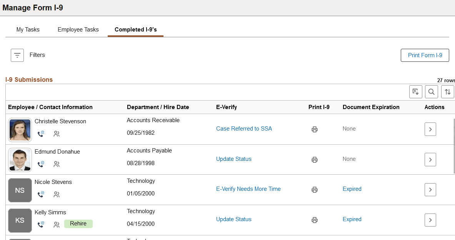The width and height of the screenshot is (455, 240).
Task: Open Case Referred to SSA link
Action: coord(244,129)
